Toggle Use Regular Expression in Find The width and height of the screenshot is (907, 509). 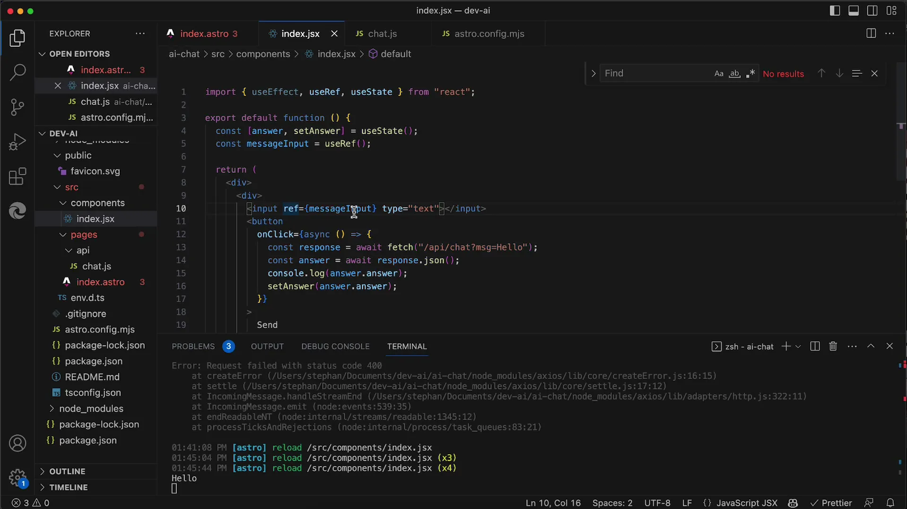[750, 74]
